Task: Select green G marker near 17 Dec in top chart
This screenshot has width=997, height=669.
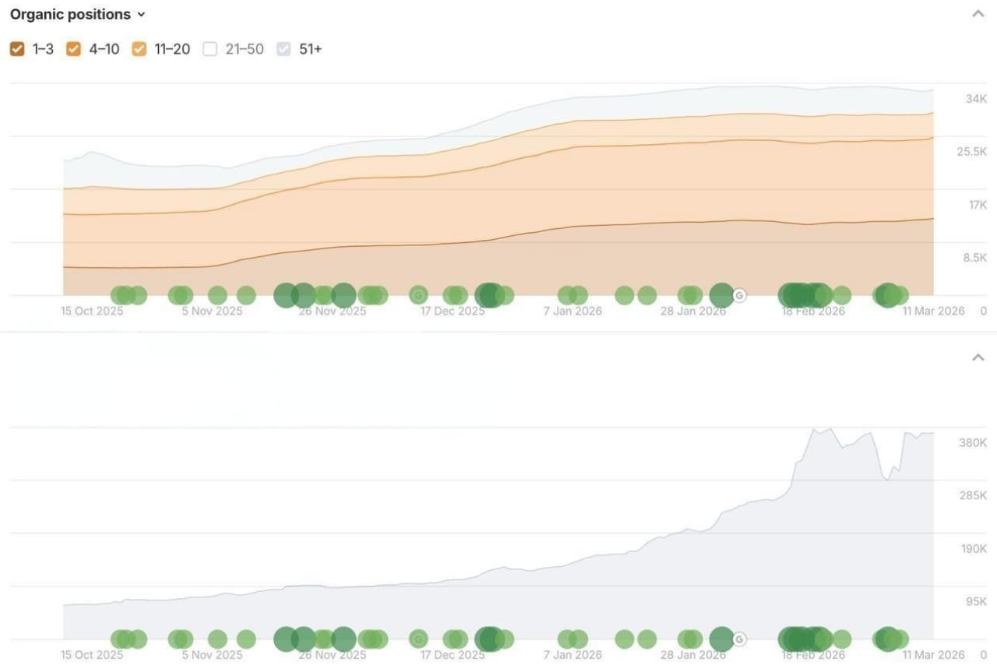Action: tap(418, 295)
